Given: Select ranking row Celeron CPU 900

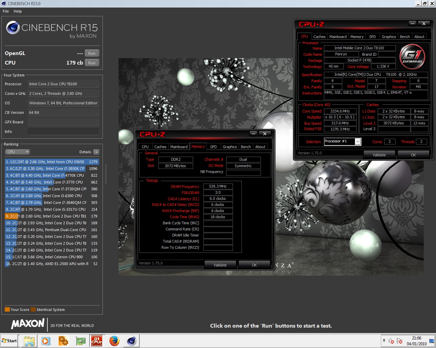Looking at the screenshot, I should point(52,257).
